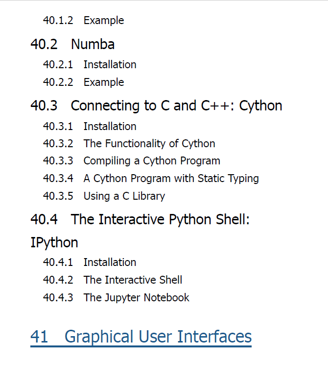Open section 40.1.2 Example
Viewport: 328px width, 369px height.
coord(83,21)
